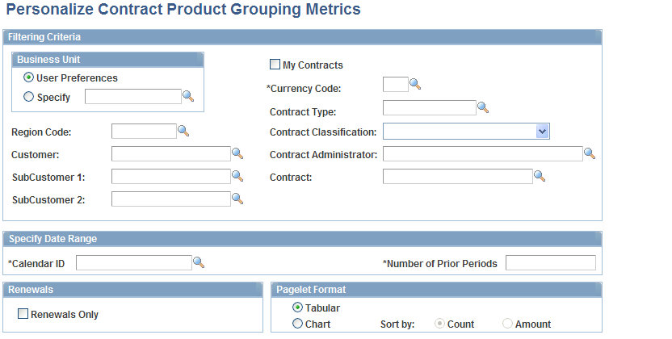Enable the My Contracts checkbox
The image size is (672, 339).
coord(275,65)
